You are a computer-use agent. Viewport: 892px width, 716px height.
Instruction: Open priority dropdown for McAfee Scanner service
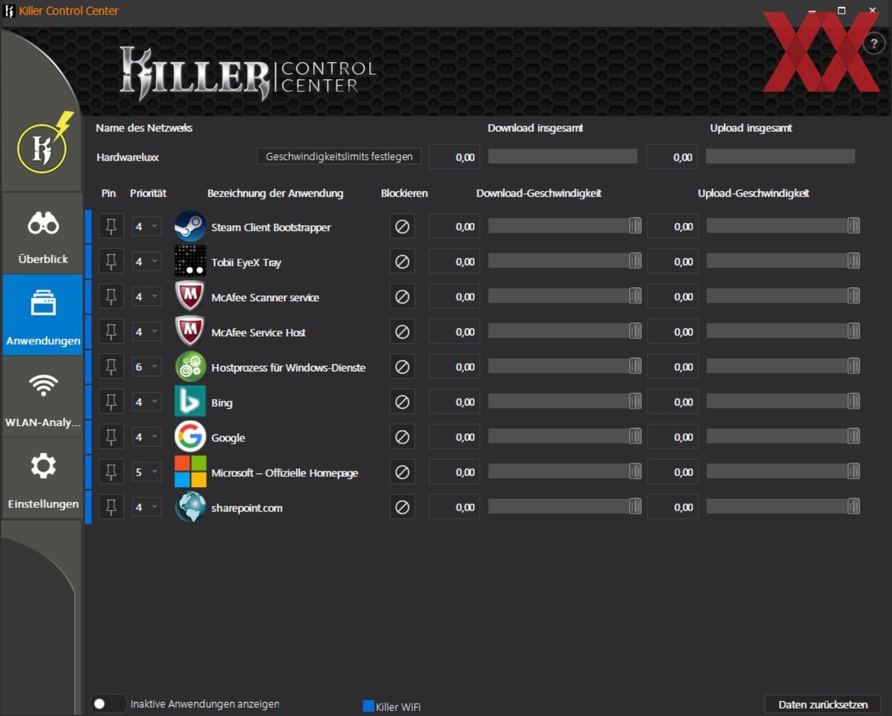click(x=146, y=297)
